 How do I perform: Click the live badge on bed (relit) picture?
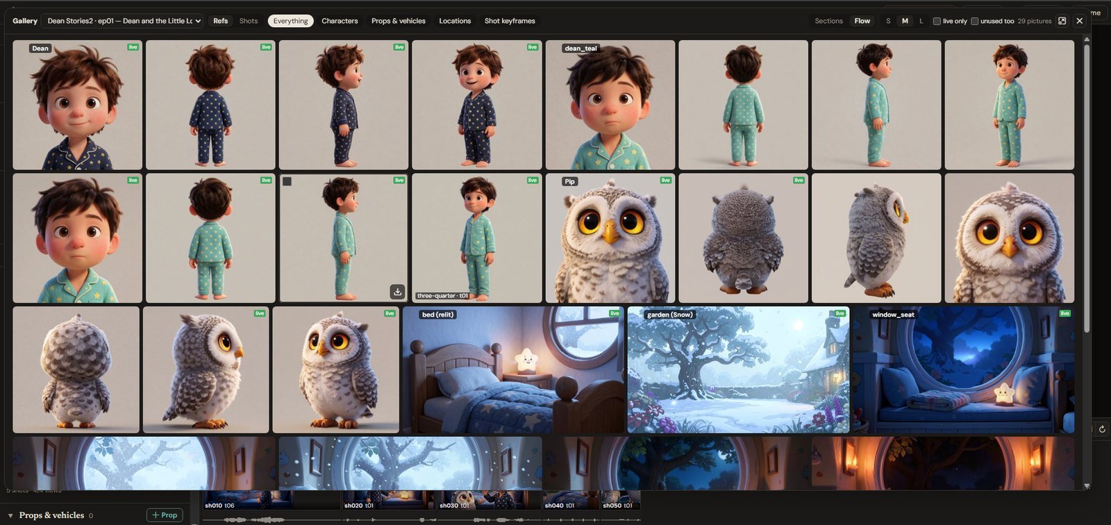click(614, 313)
